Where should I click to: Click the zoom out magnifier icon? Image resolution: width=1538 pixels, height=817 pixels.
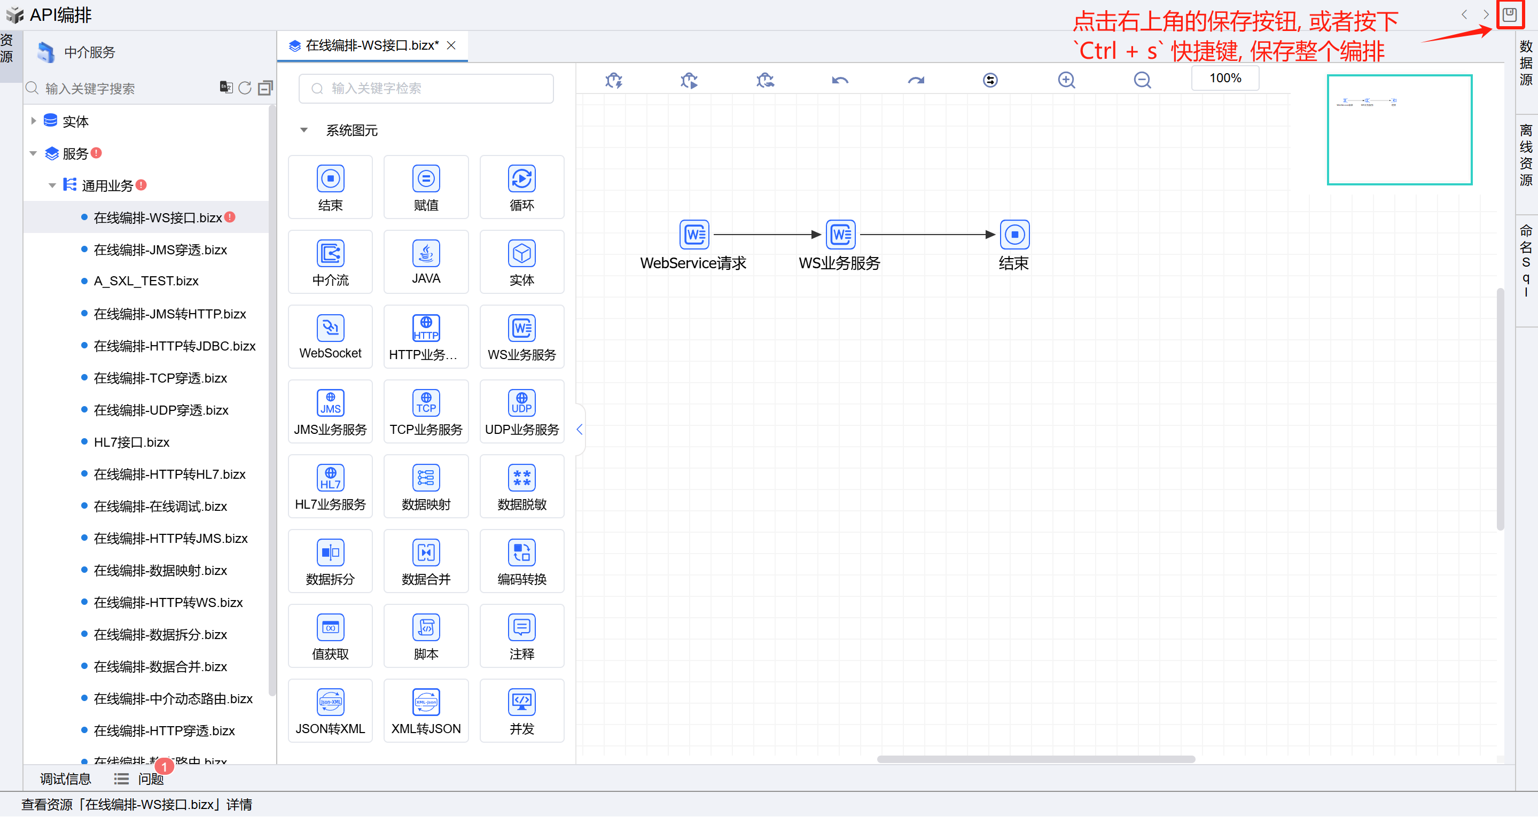click(1142, 80)
